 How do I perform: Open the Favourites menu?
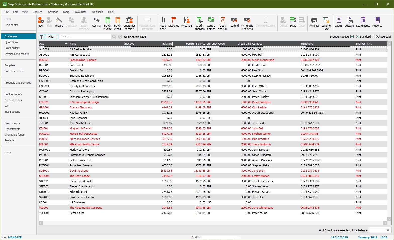click(80, 12)
